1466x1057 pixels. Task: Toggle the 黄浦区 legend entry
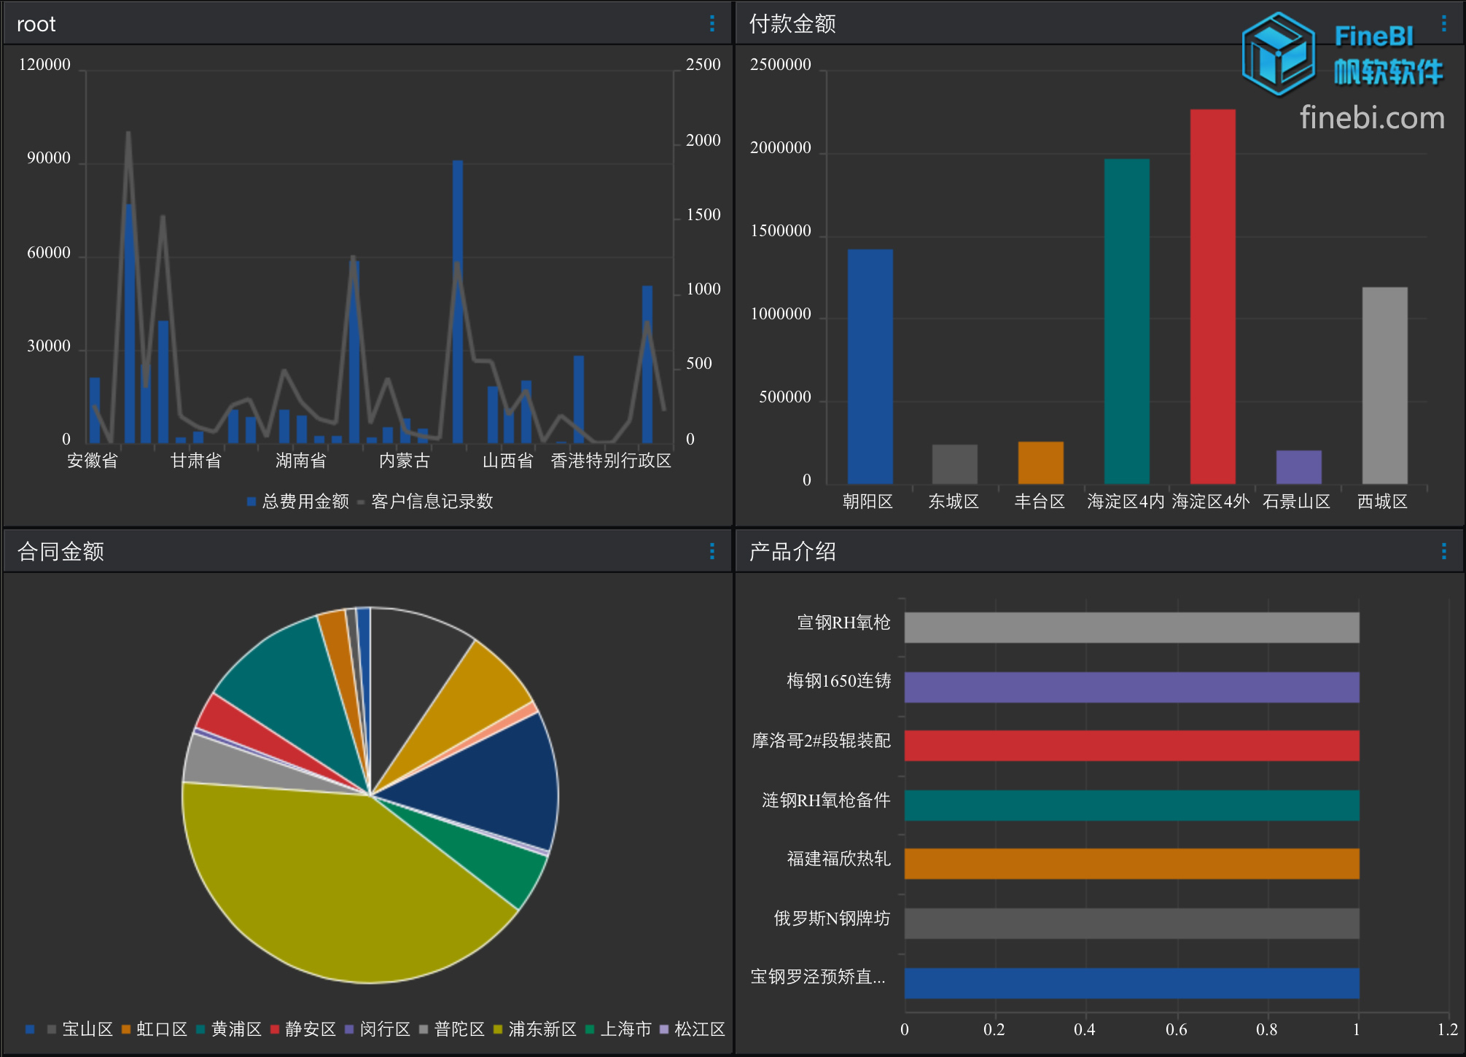(229, 1029)
